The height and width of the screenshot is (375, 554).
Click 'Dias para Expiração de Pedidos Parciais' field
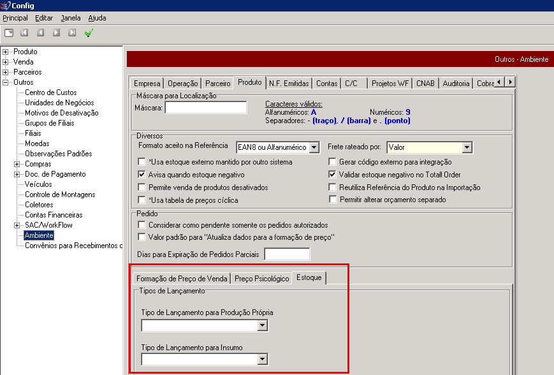click(x=287, y=254)
